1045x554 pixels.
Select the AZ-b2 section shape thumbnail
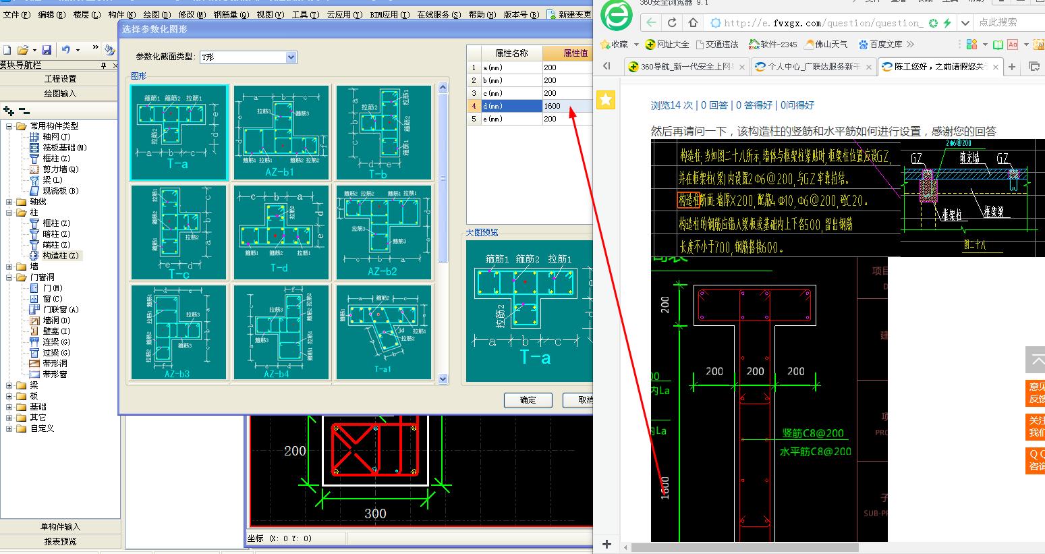[383, 232]
